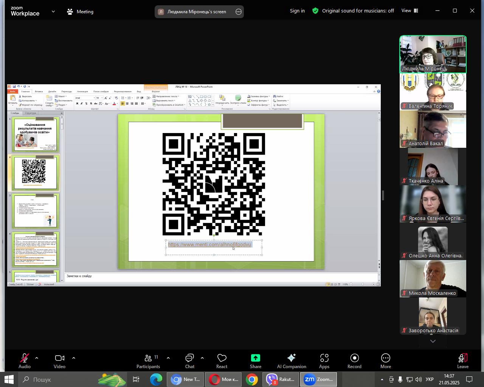This screenshot has height=387, width=484.
Task: Expand audio options arrow beside Audio
Action: point(37,358)
